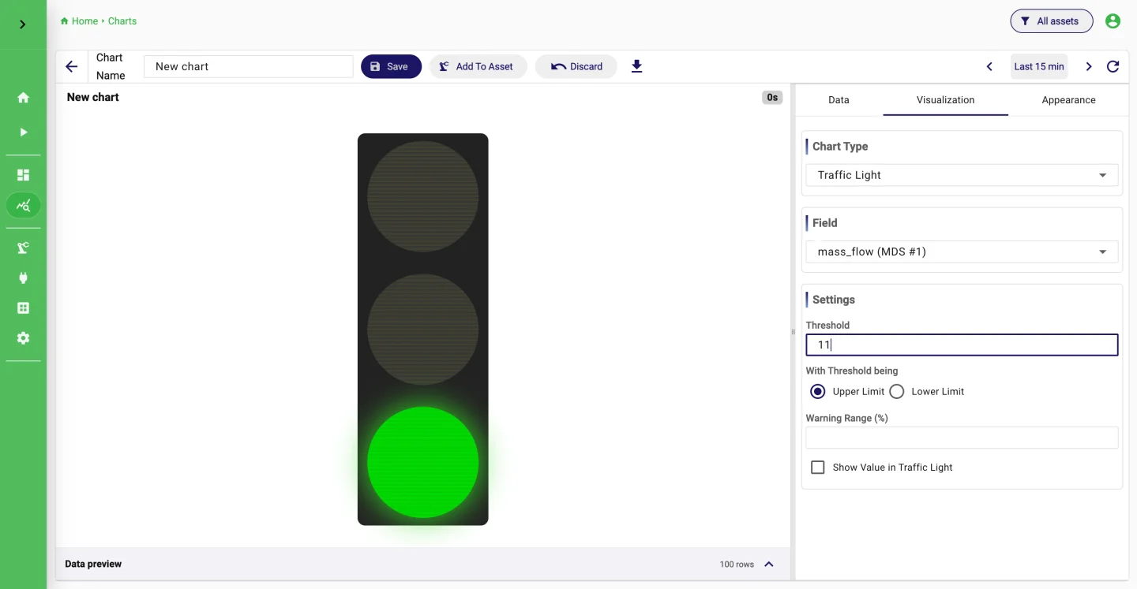Open the dashboards grid icon in the sidebar
Viewport: 1137px width, 589px height.
[x=24, y=175]
